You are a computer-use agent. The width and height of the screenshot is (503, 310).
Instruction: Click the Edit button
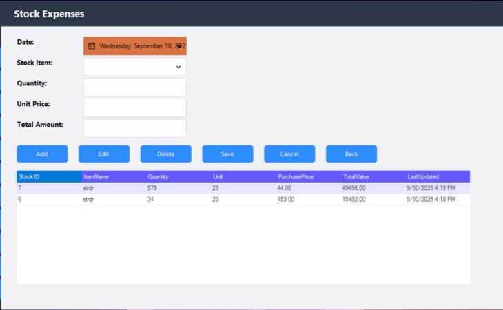coord(103,154)
